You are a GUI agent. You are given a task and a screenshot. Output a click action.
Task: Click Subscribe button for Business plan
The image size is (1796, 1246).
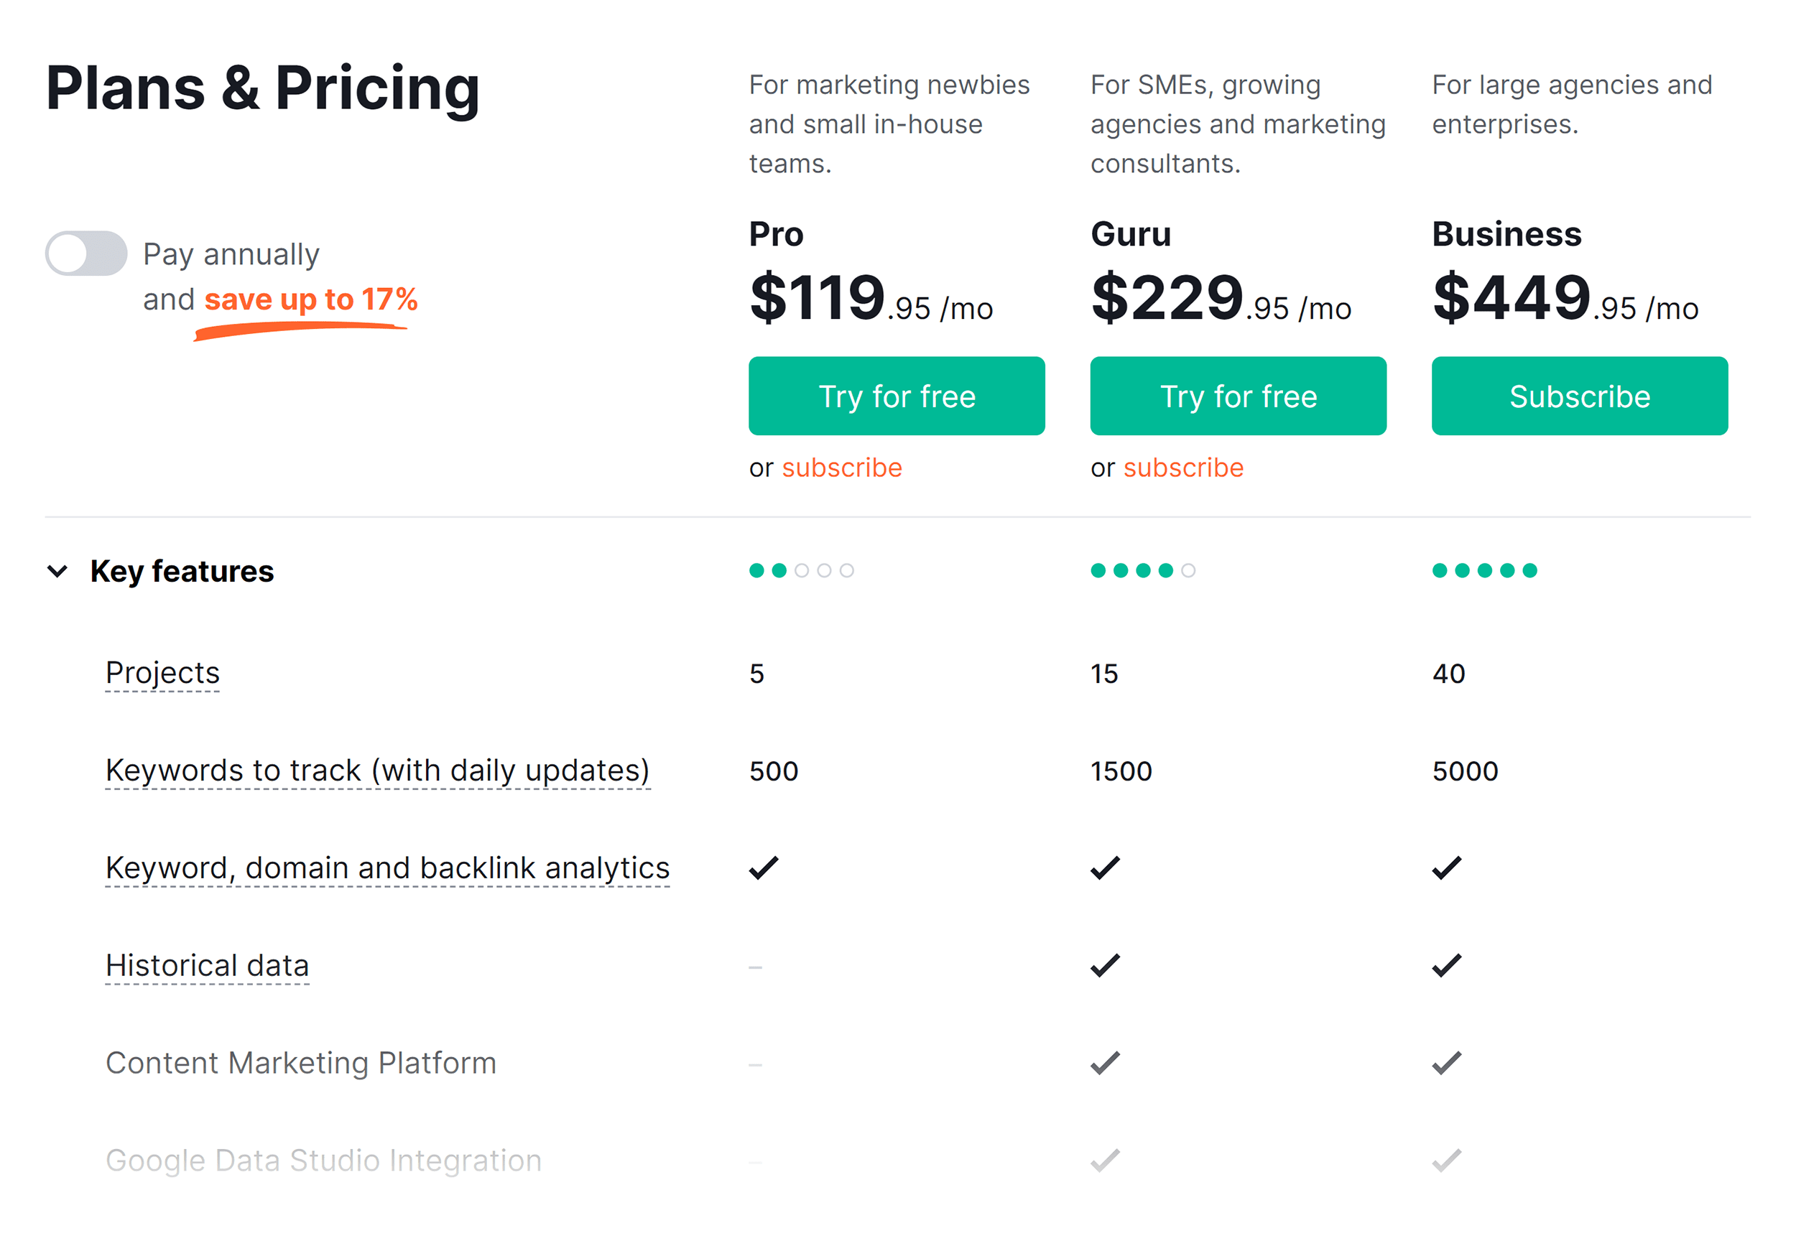pos(1579,396)
